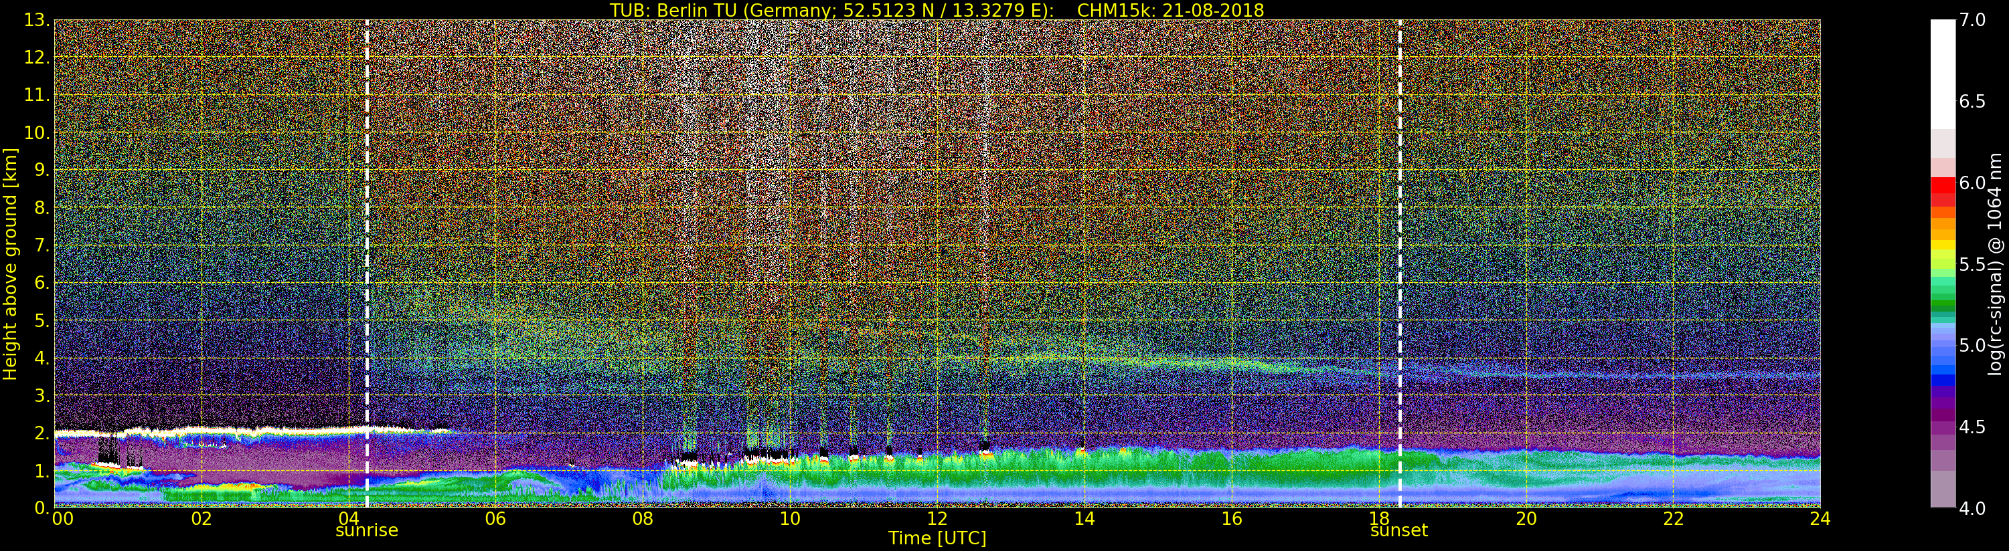Click time axis tick label '02'
The height and width of the screenshot is (551, 2009).
202,518
